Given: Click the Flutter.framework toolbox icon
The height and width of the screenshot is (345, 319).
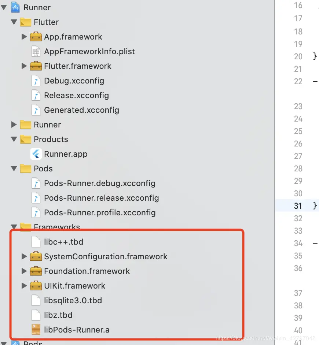Looking at the screenshot, I should point(36,66).
